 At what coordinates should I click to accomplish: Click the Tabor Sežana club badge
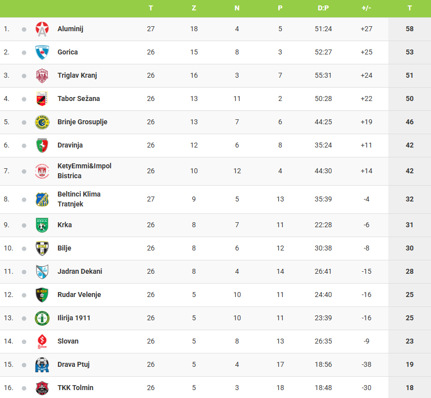tap(42, 99)
